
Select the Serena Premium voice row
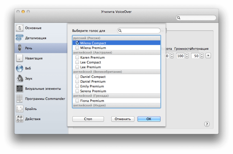coord(116,91)
